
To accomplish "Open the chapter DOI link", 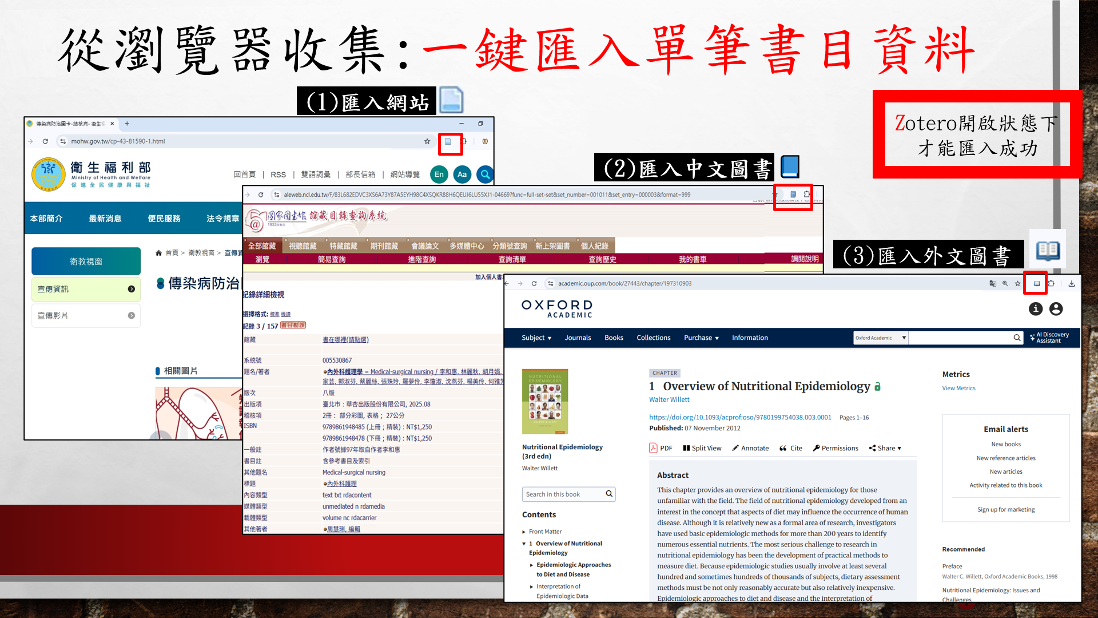I will coord(740,417).
